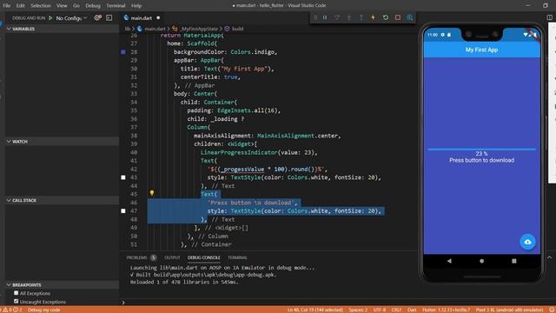This screenshot has height=313, width=556.
Task: Step over in the debug toolbar
Action: click(337, 17)
